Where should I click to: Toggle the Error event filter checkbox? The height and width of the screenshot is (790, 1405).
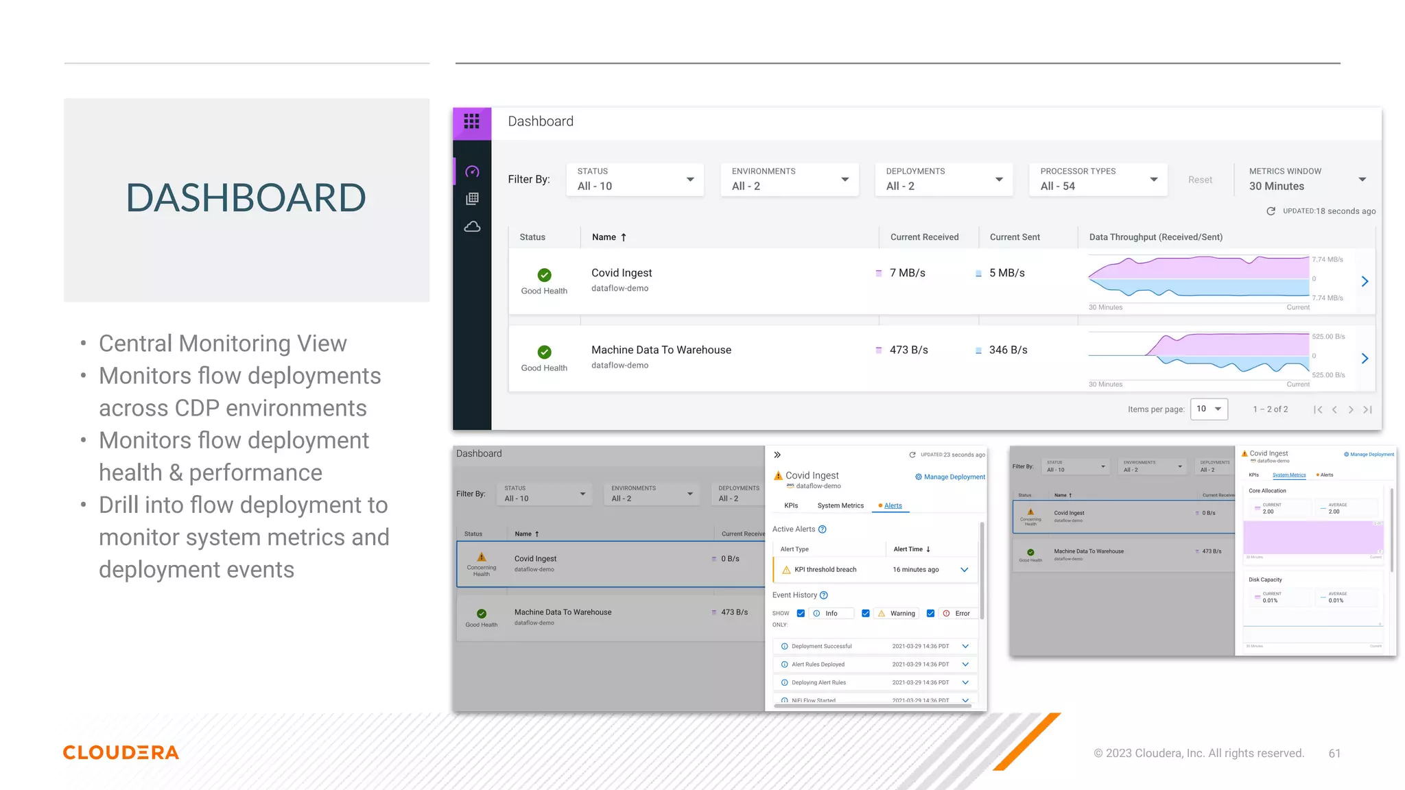930,614
